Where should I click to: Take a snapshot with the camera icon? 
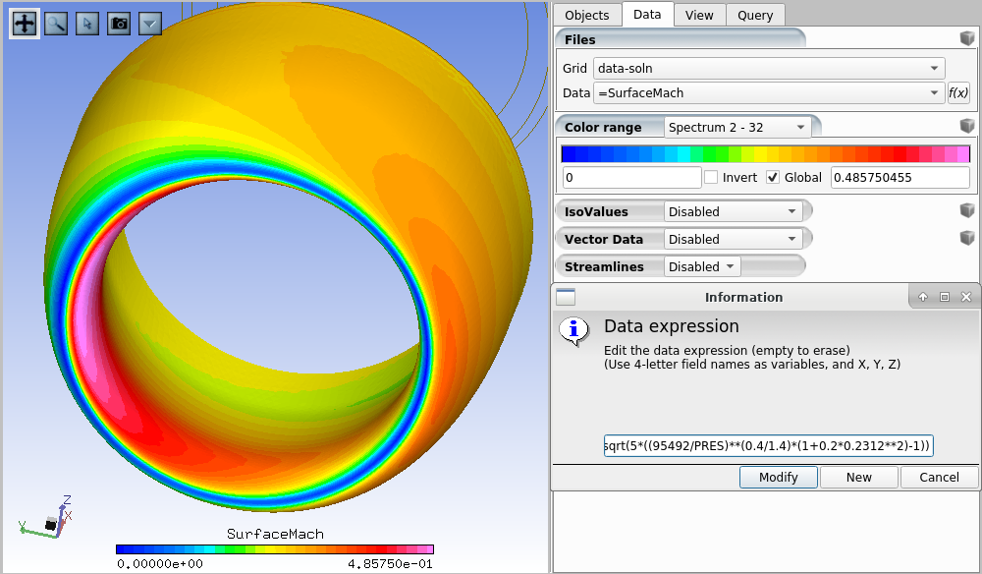click(x=119, y=24)
